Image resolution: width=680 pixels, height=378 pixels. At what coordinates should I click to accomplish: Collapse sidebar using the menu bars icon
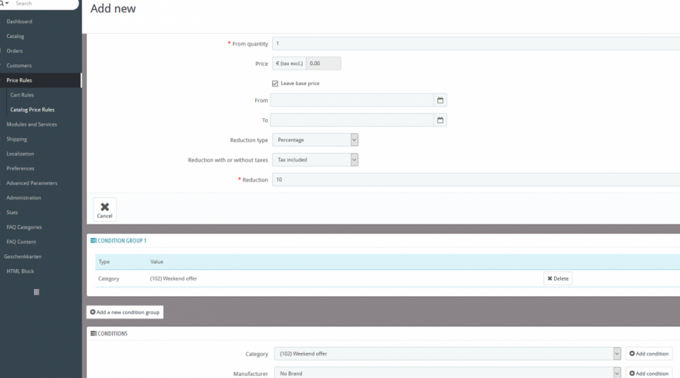pos(36,292)
